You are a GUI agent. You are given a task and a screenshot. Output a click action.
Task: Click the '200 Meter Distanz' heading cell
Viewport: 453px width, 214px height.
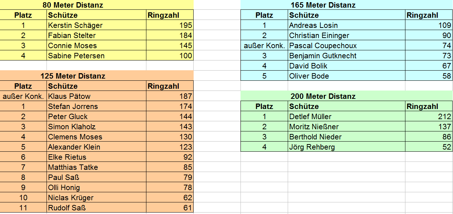[x=347, y=96]
